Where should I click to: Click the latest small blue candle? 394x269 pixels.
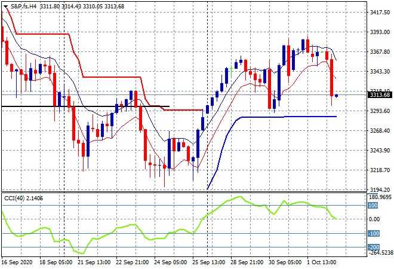tap(337, 96)
